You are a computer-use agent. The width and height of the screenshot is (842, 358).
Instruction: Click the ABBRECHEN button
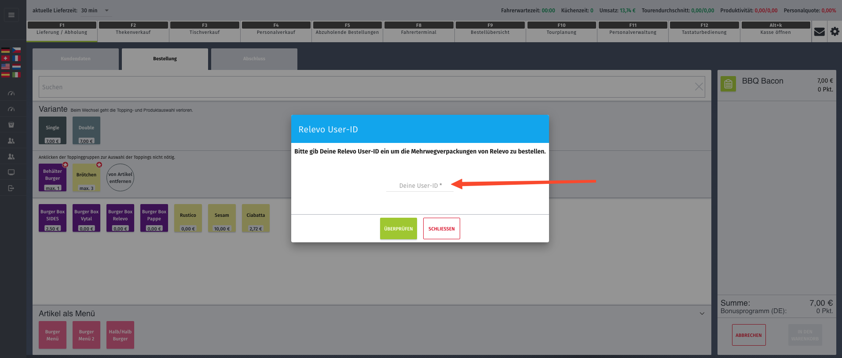pyautogui.click(x=749, y=335)
